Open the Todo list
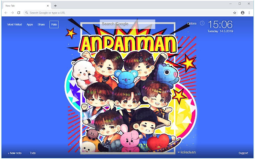Image resolution: width=255 pixels, height=159 pixels. pyautogui.click(x=33, y=153)
